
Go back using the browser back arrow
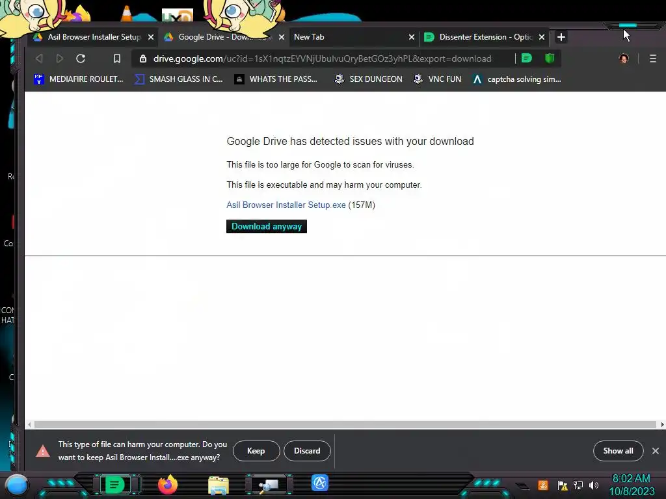pos(39,58)
